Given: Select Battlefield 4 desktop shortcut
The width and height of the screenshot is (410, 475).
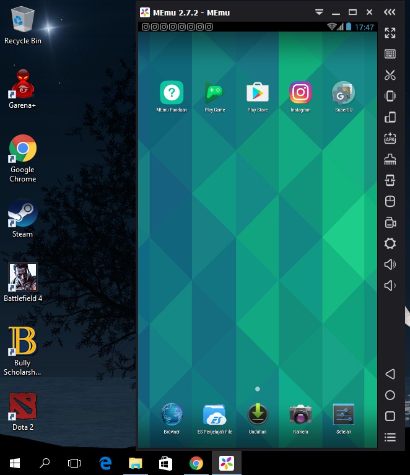Looking at the screenshot, I should point(23,282).
